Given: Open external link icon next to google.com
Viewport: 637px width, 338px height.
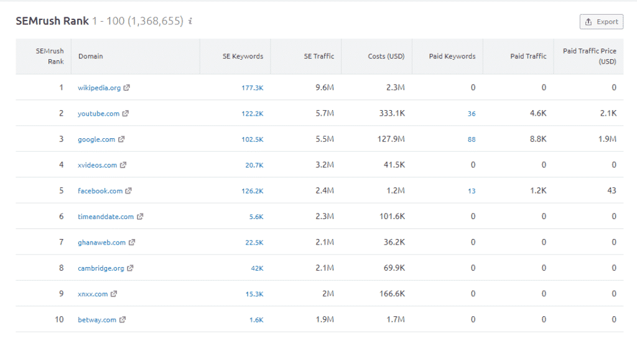Looking at the screenshot, I should (121, 139).
